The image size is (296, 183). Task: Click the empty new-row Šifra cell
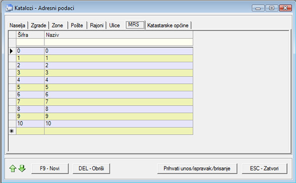click(30, 131)
